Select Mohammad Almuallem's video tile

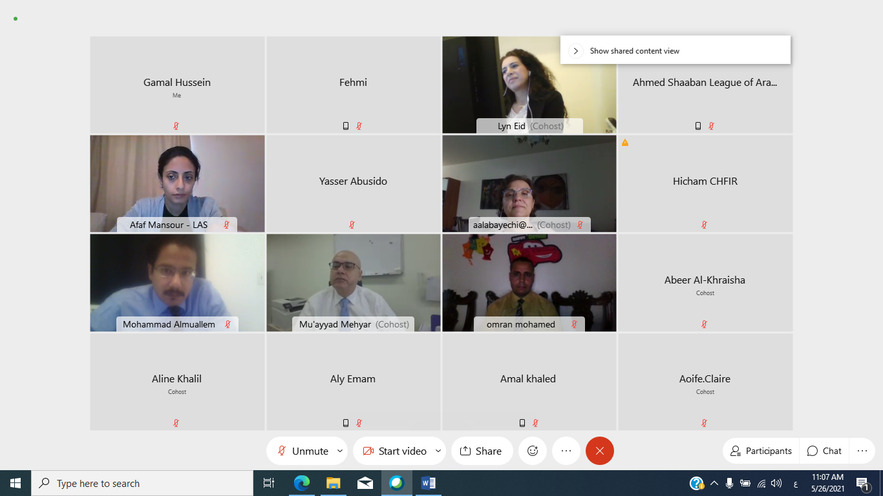(x=177, y=283)
